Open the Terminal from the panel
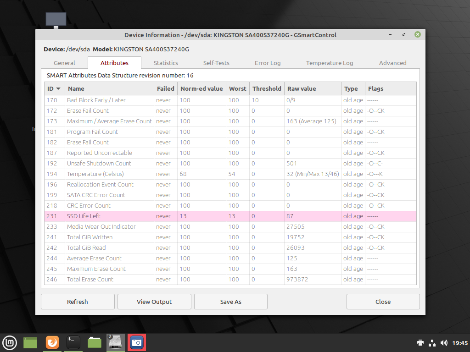This screenshot has width=470, height=352. click(x=73, y=342)
